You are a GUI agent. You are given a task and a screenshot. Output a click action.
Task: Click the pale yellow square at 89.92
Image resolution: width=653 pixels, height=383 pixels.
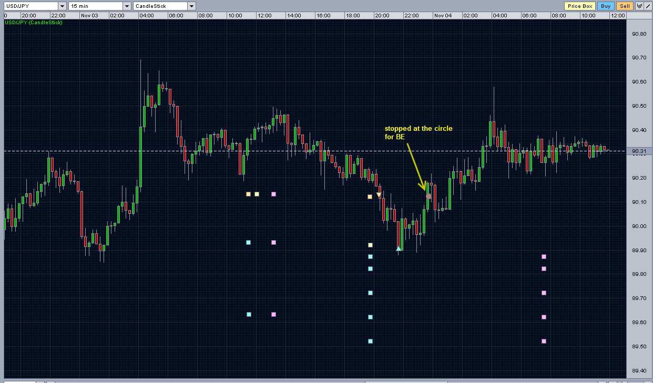coord(370,245)
